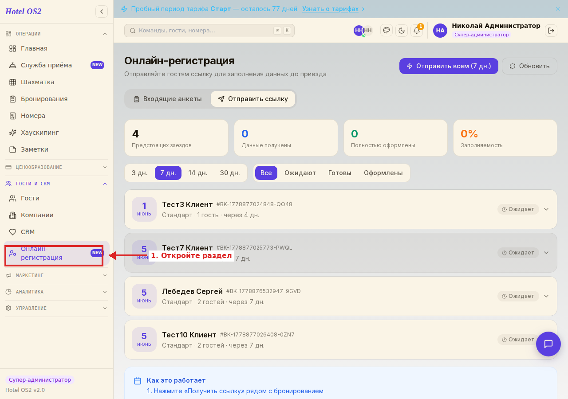
Task: Open the Предстоящих заездов stat card
Action: (x=176, y=138)
